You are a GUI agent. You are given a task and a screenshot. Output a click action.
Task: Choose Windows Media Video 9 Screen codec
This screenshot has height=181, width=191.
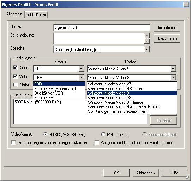[x=132, y=89]
